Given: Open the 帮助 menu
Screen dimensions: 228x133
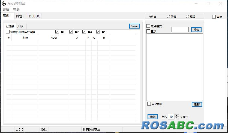Looking at the screenshot, I should [16, 10].
